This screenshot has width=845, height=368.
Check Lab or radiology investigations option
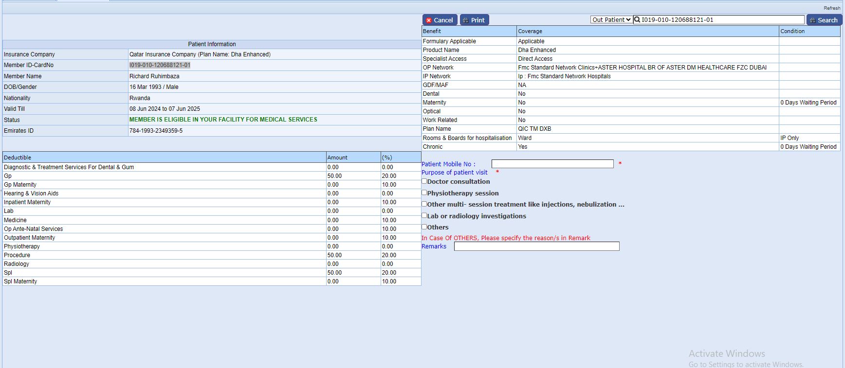coord(424,215)
